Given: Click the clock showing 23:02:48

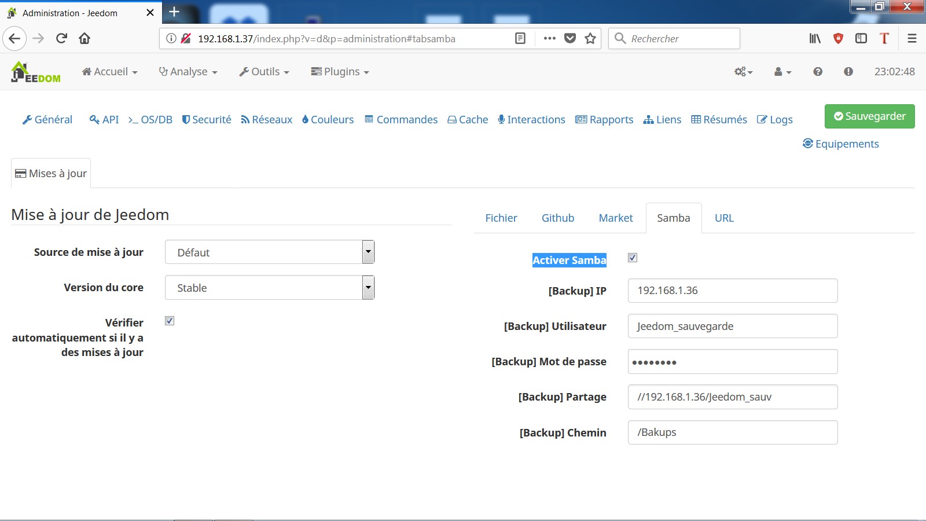Looking at the screenshot, I should click(x=895, y=72).
